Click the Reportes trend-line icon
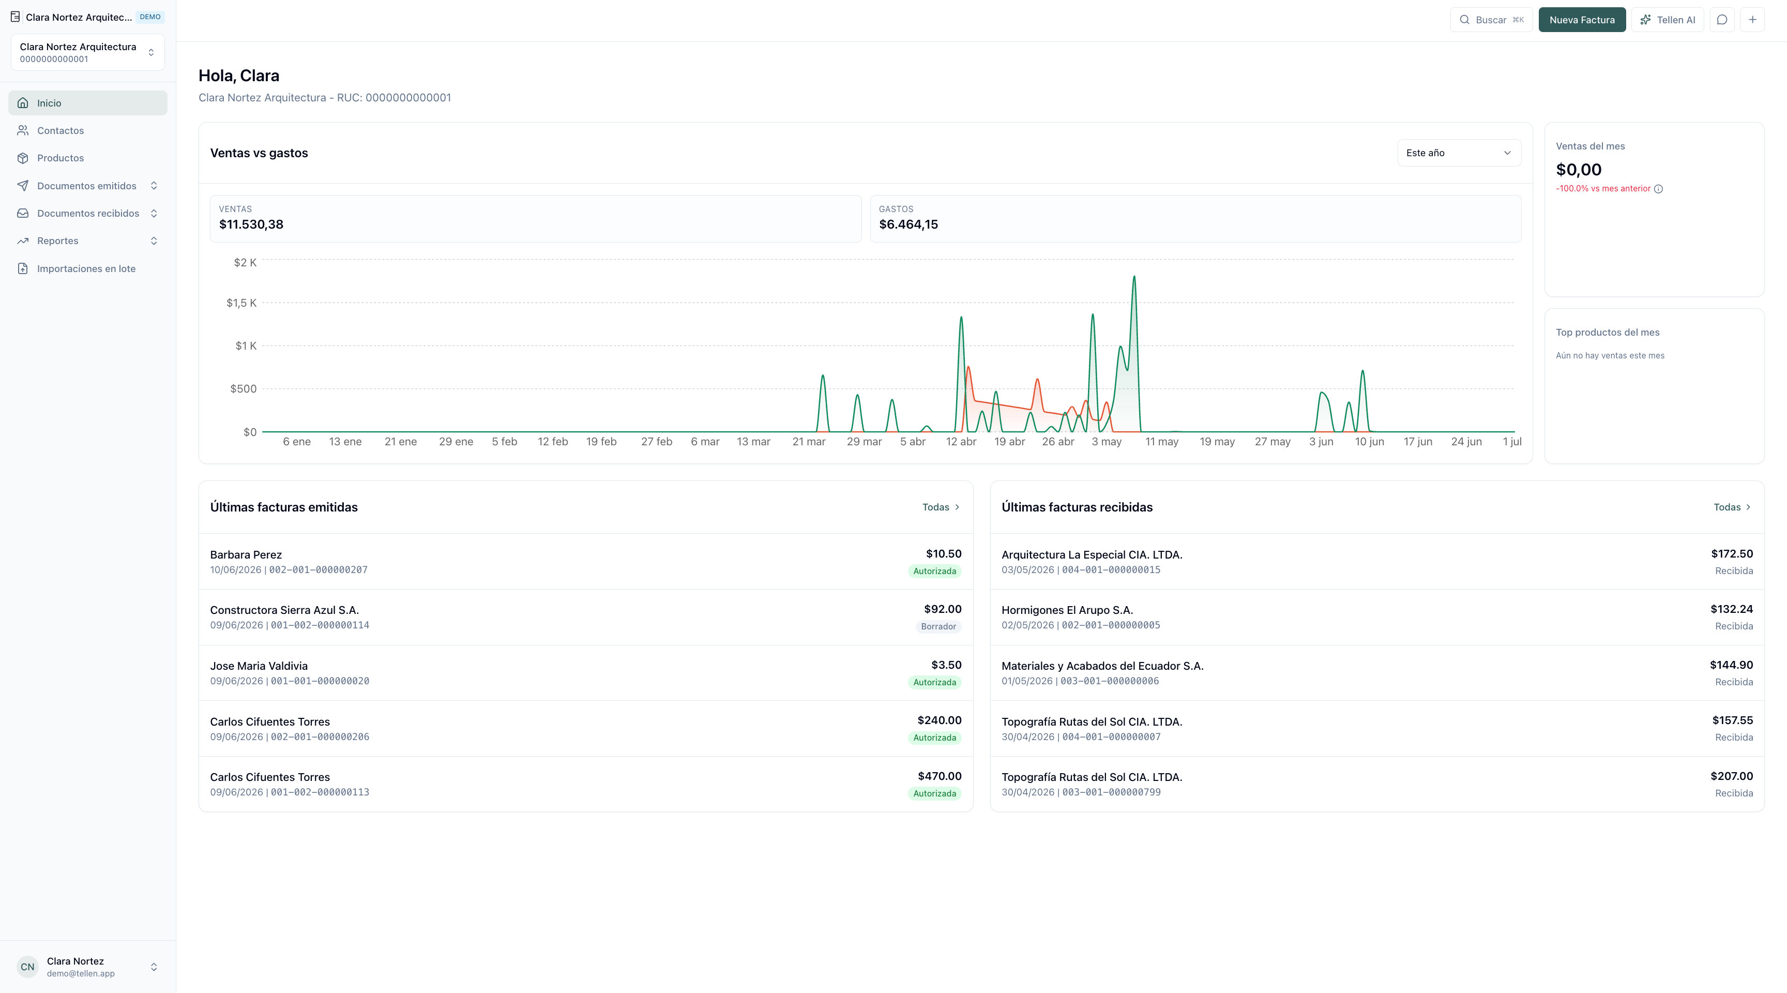 (23, 241)
